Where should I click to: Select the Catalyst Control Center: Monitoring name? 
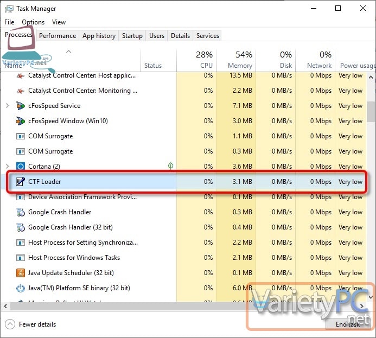[x=82, y=91]
